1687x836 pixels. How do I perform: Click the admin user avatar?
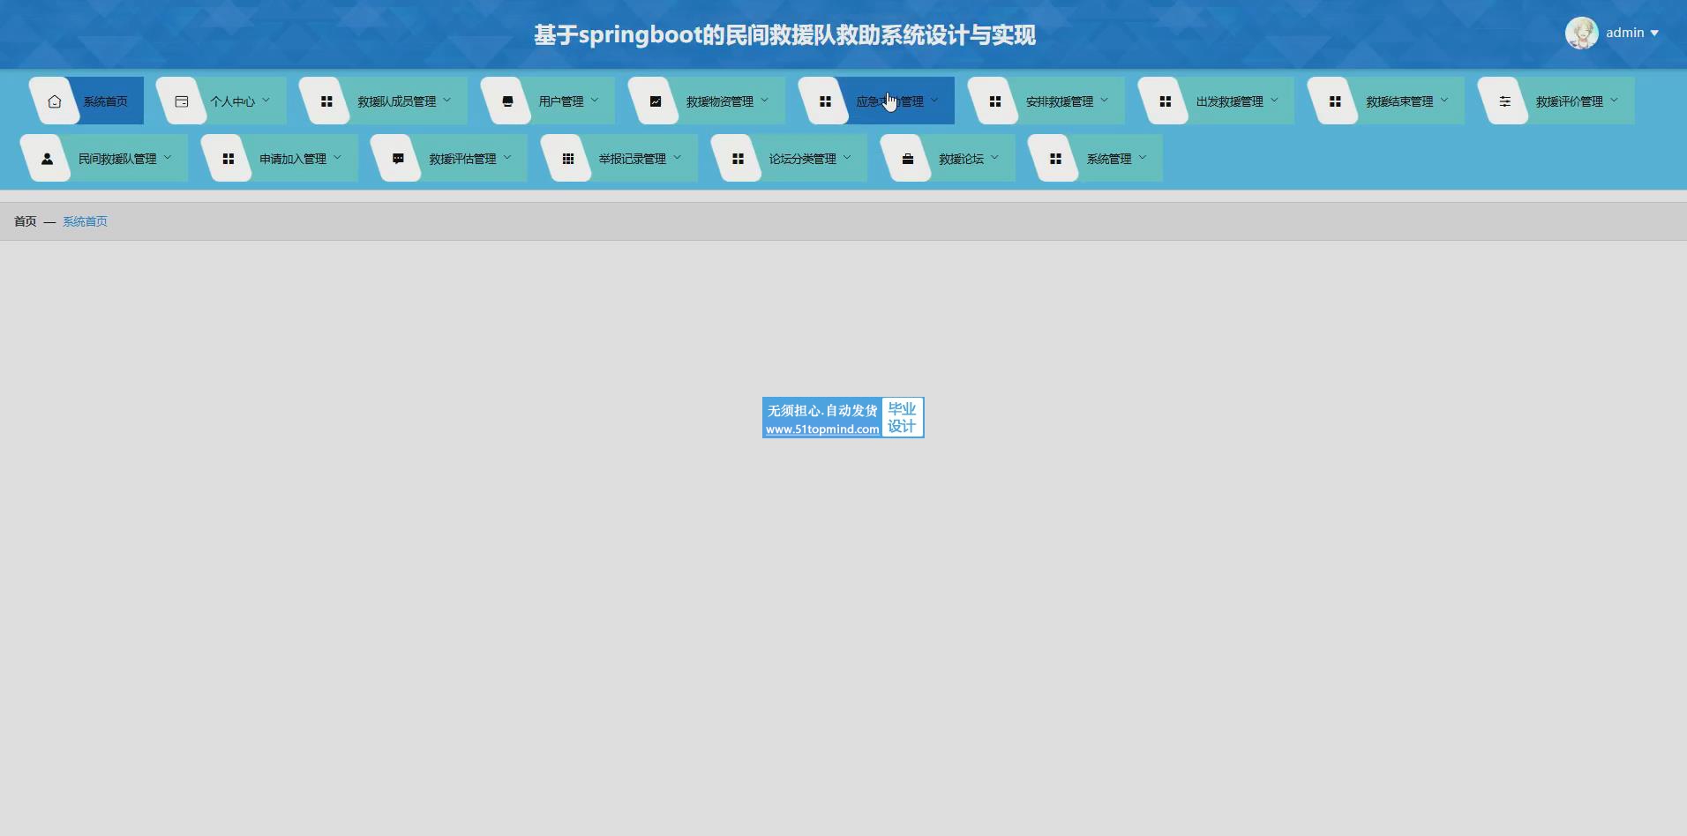click(x=1581, y=34)
